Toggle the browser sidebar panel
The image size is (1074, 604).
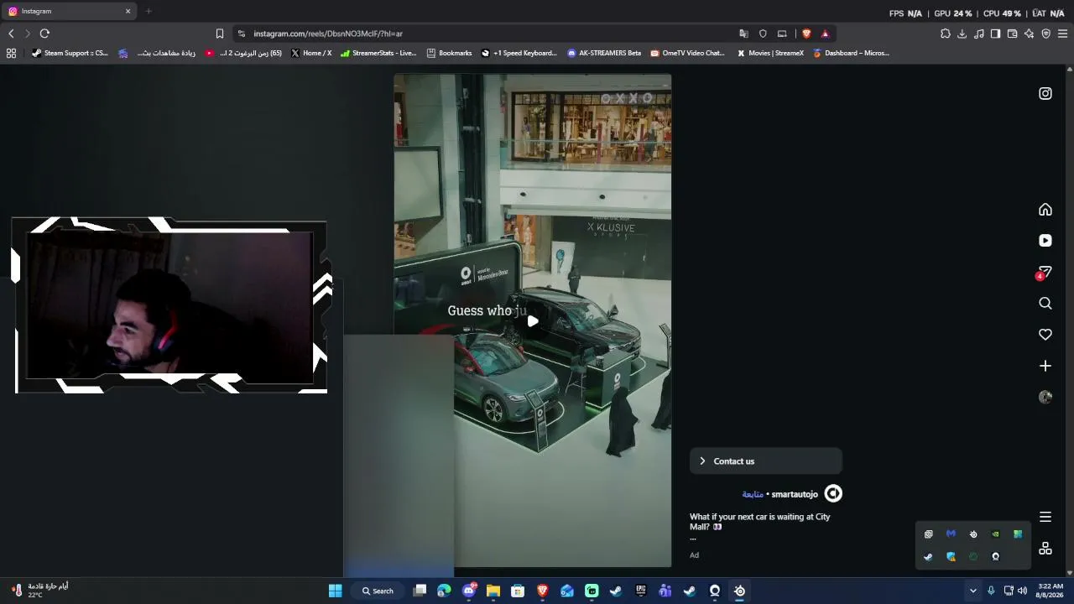click(x=995, y=34)
